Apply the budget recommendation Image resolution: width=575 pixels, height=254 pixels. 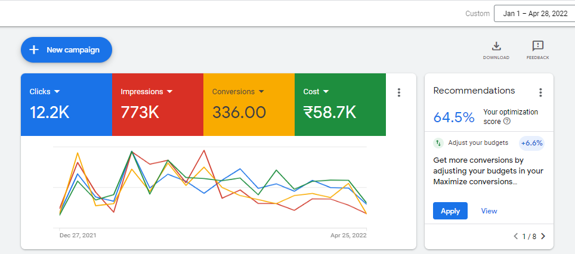(450, 210)
